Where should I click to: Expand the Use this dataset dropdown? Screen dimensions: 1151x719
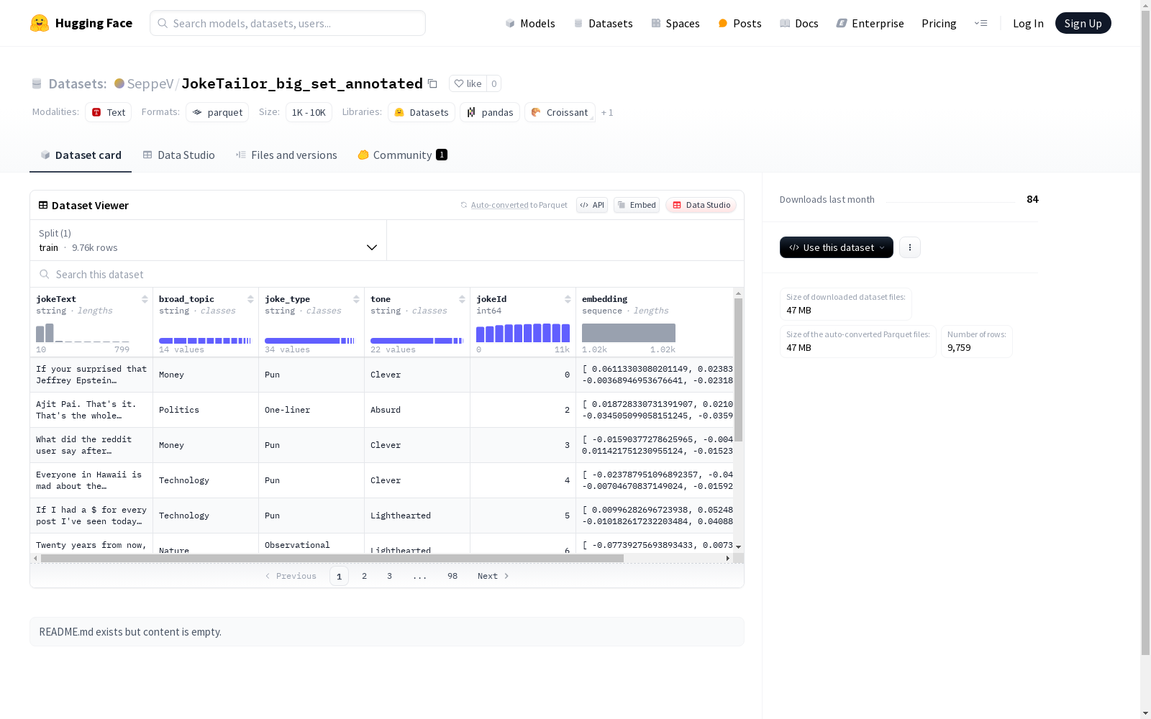(837, 247)
